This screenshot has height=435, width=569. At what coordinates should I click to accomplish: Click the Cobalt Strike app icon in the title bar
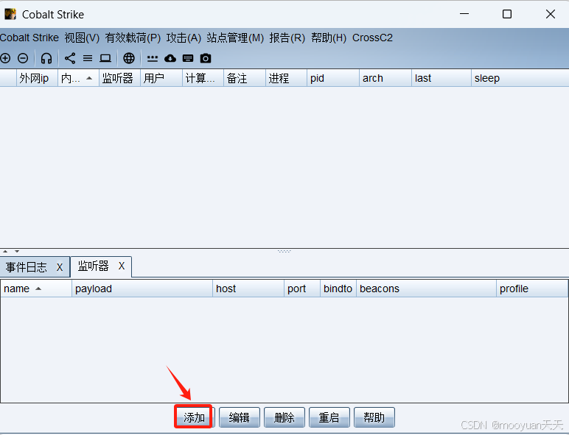tap(10, 14)
